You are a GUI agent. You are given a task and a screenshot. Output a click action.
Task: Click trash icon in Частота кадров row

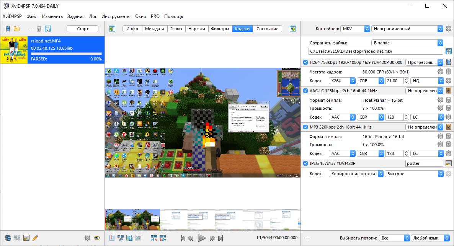click(x=449, y=72)
